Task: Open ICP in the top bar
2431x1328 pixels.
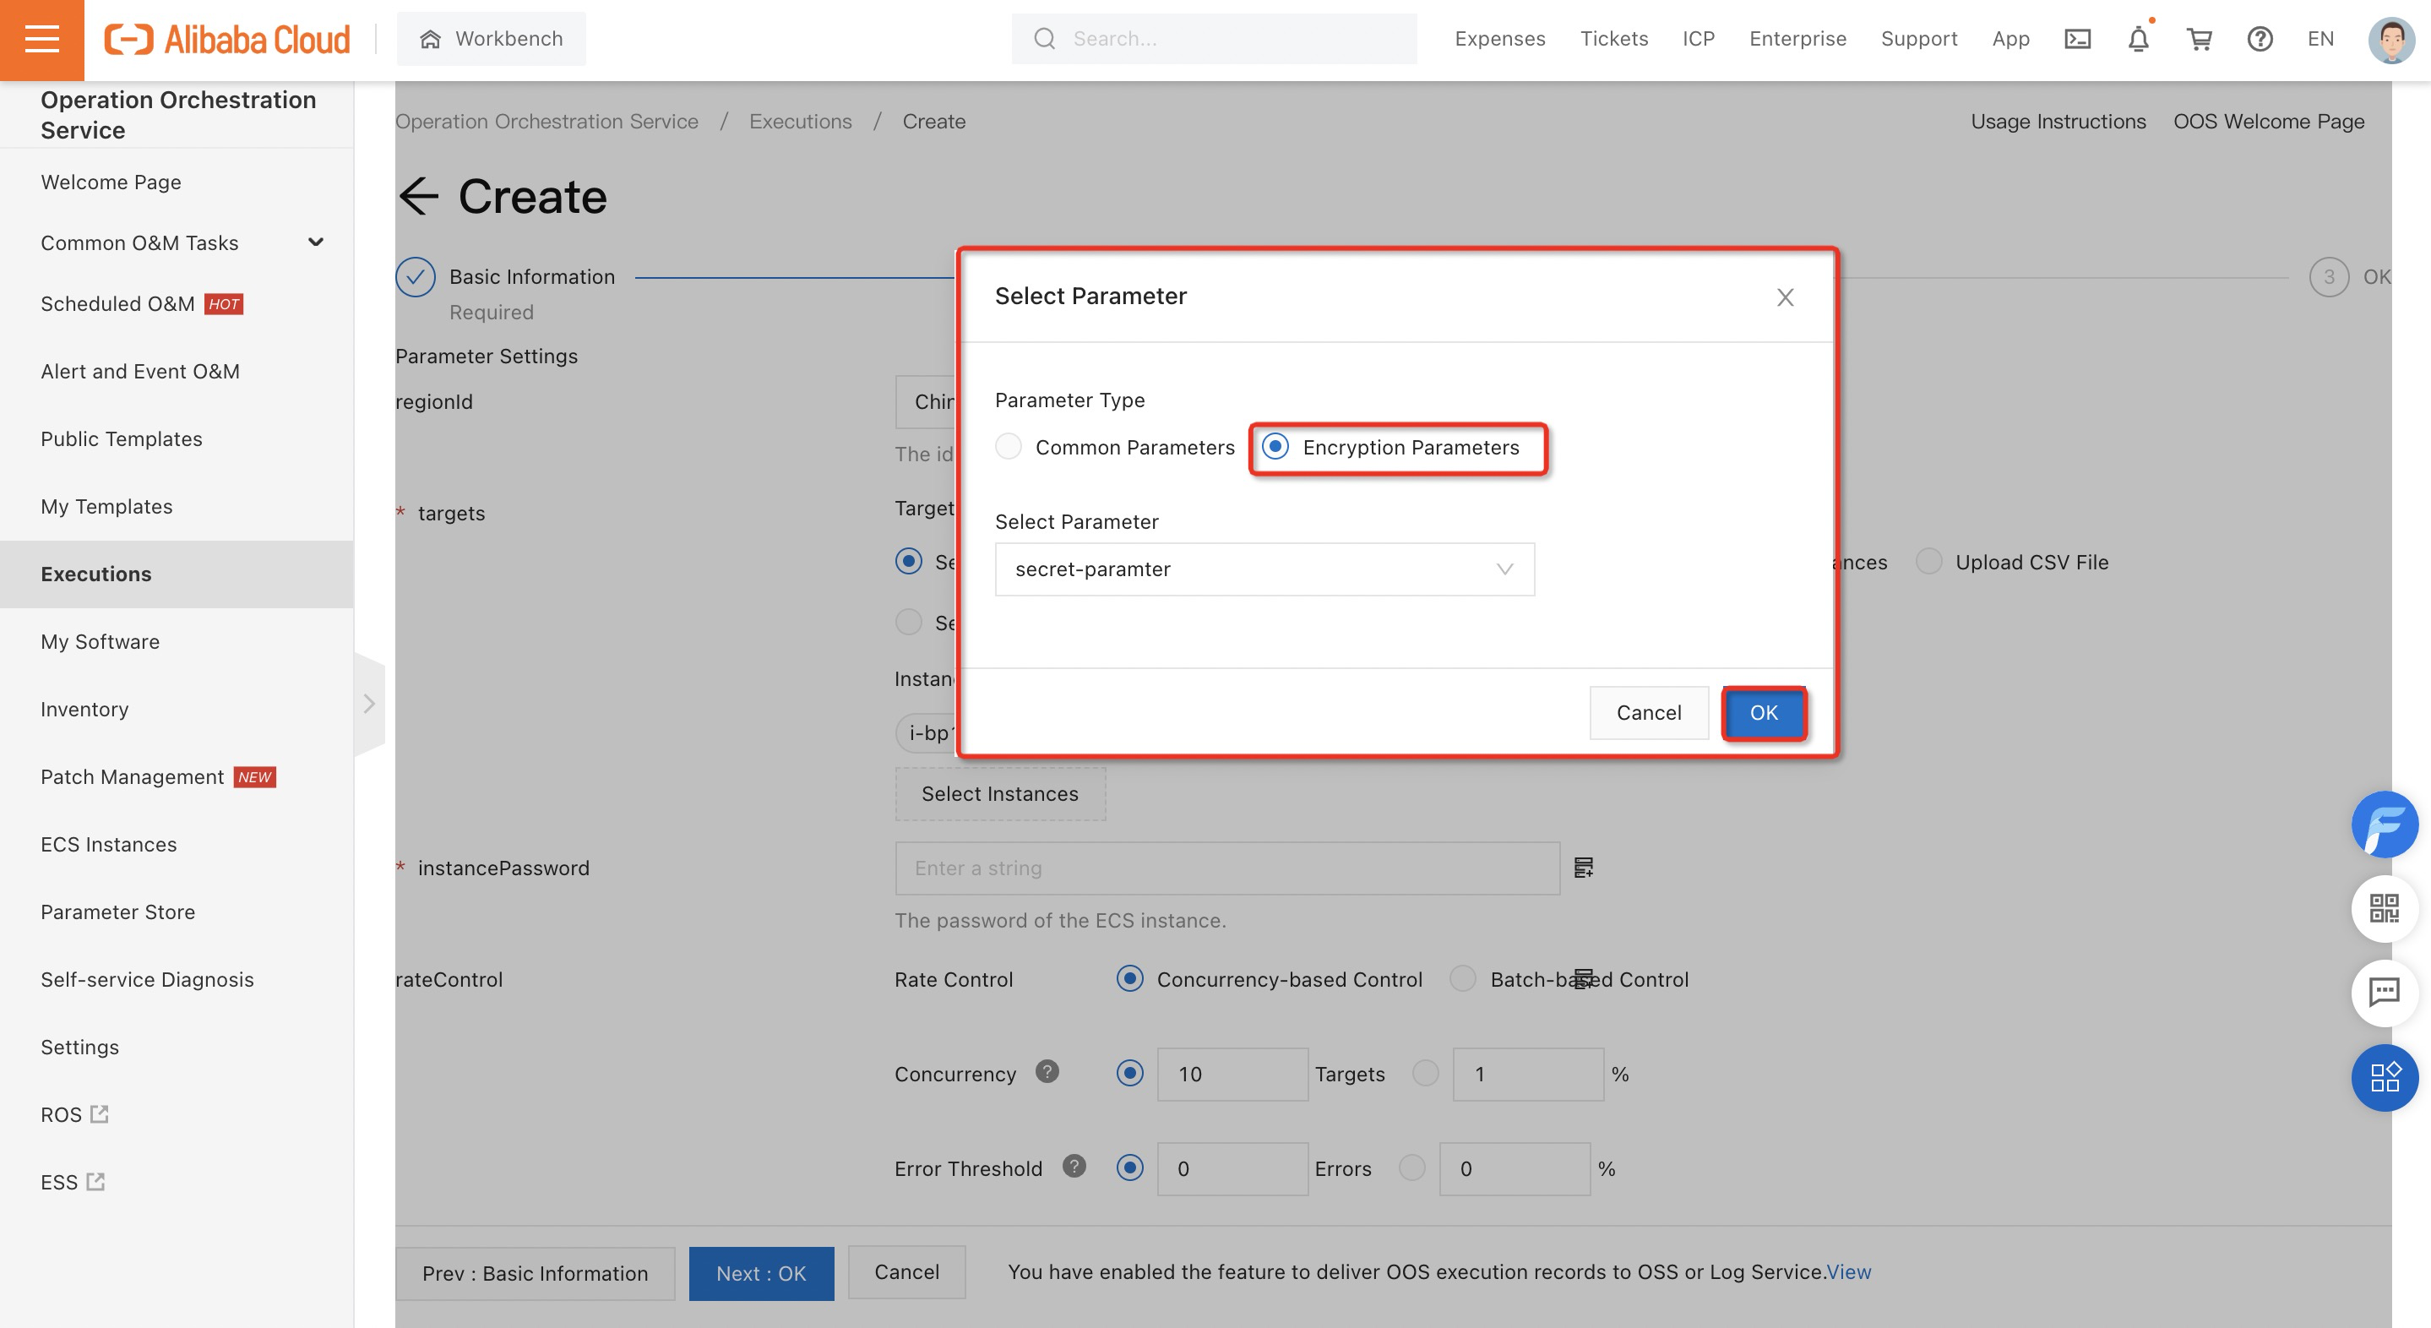Action: coord(1698,39)
